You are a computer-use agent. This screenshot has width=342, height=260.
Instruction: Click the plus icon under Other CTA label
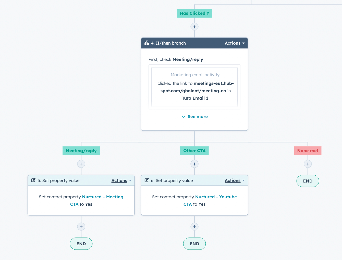pyautogui.click(x=194, y=164)
